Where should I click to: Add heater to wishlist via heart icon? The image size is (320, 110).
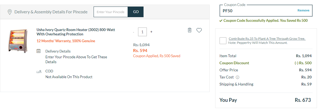pyautogui.click(x=199, y=30)
